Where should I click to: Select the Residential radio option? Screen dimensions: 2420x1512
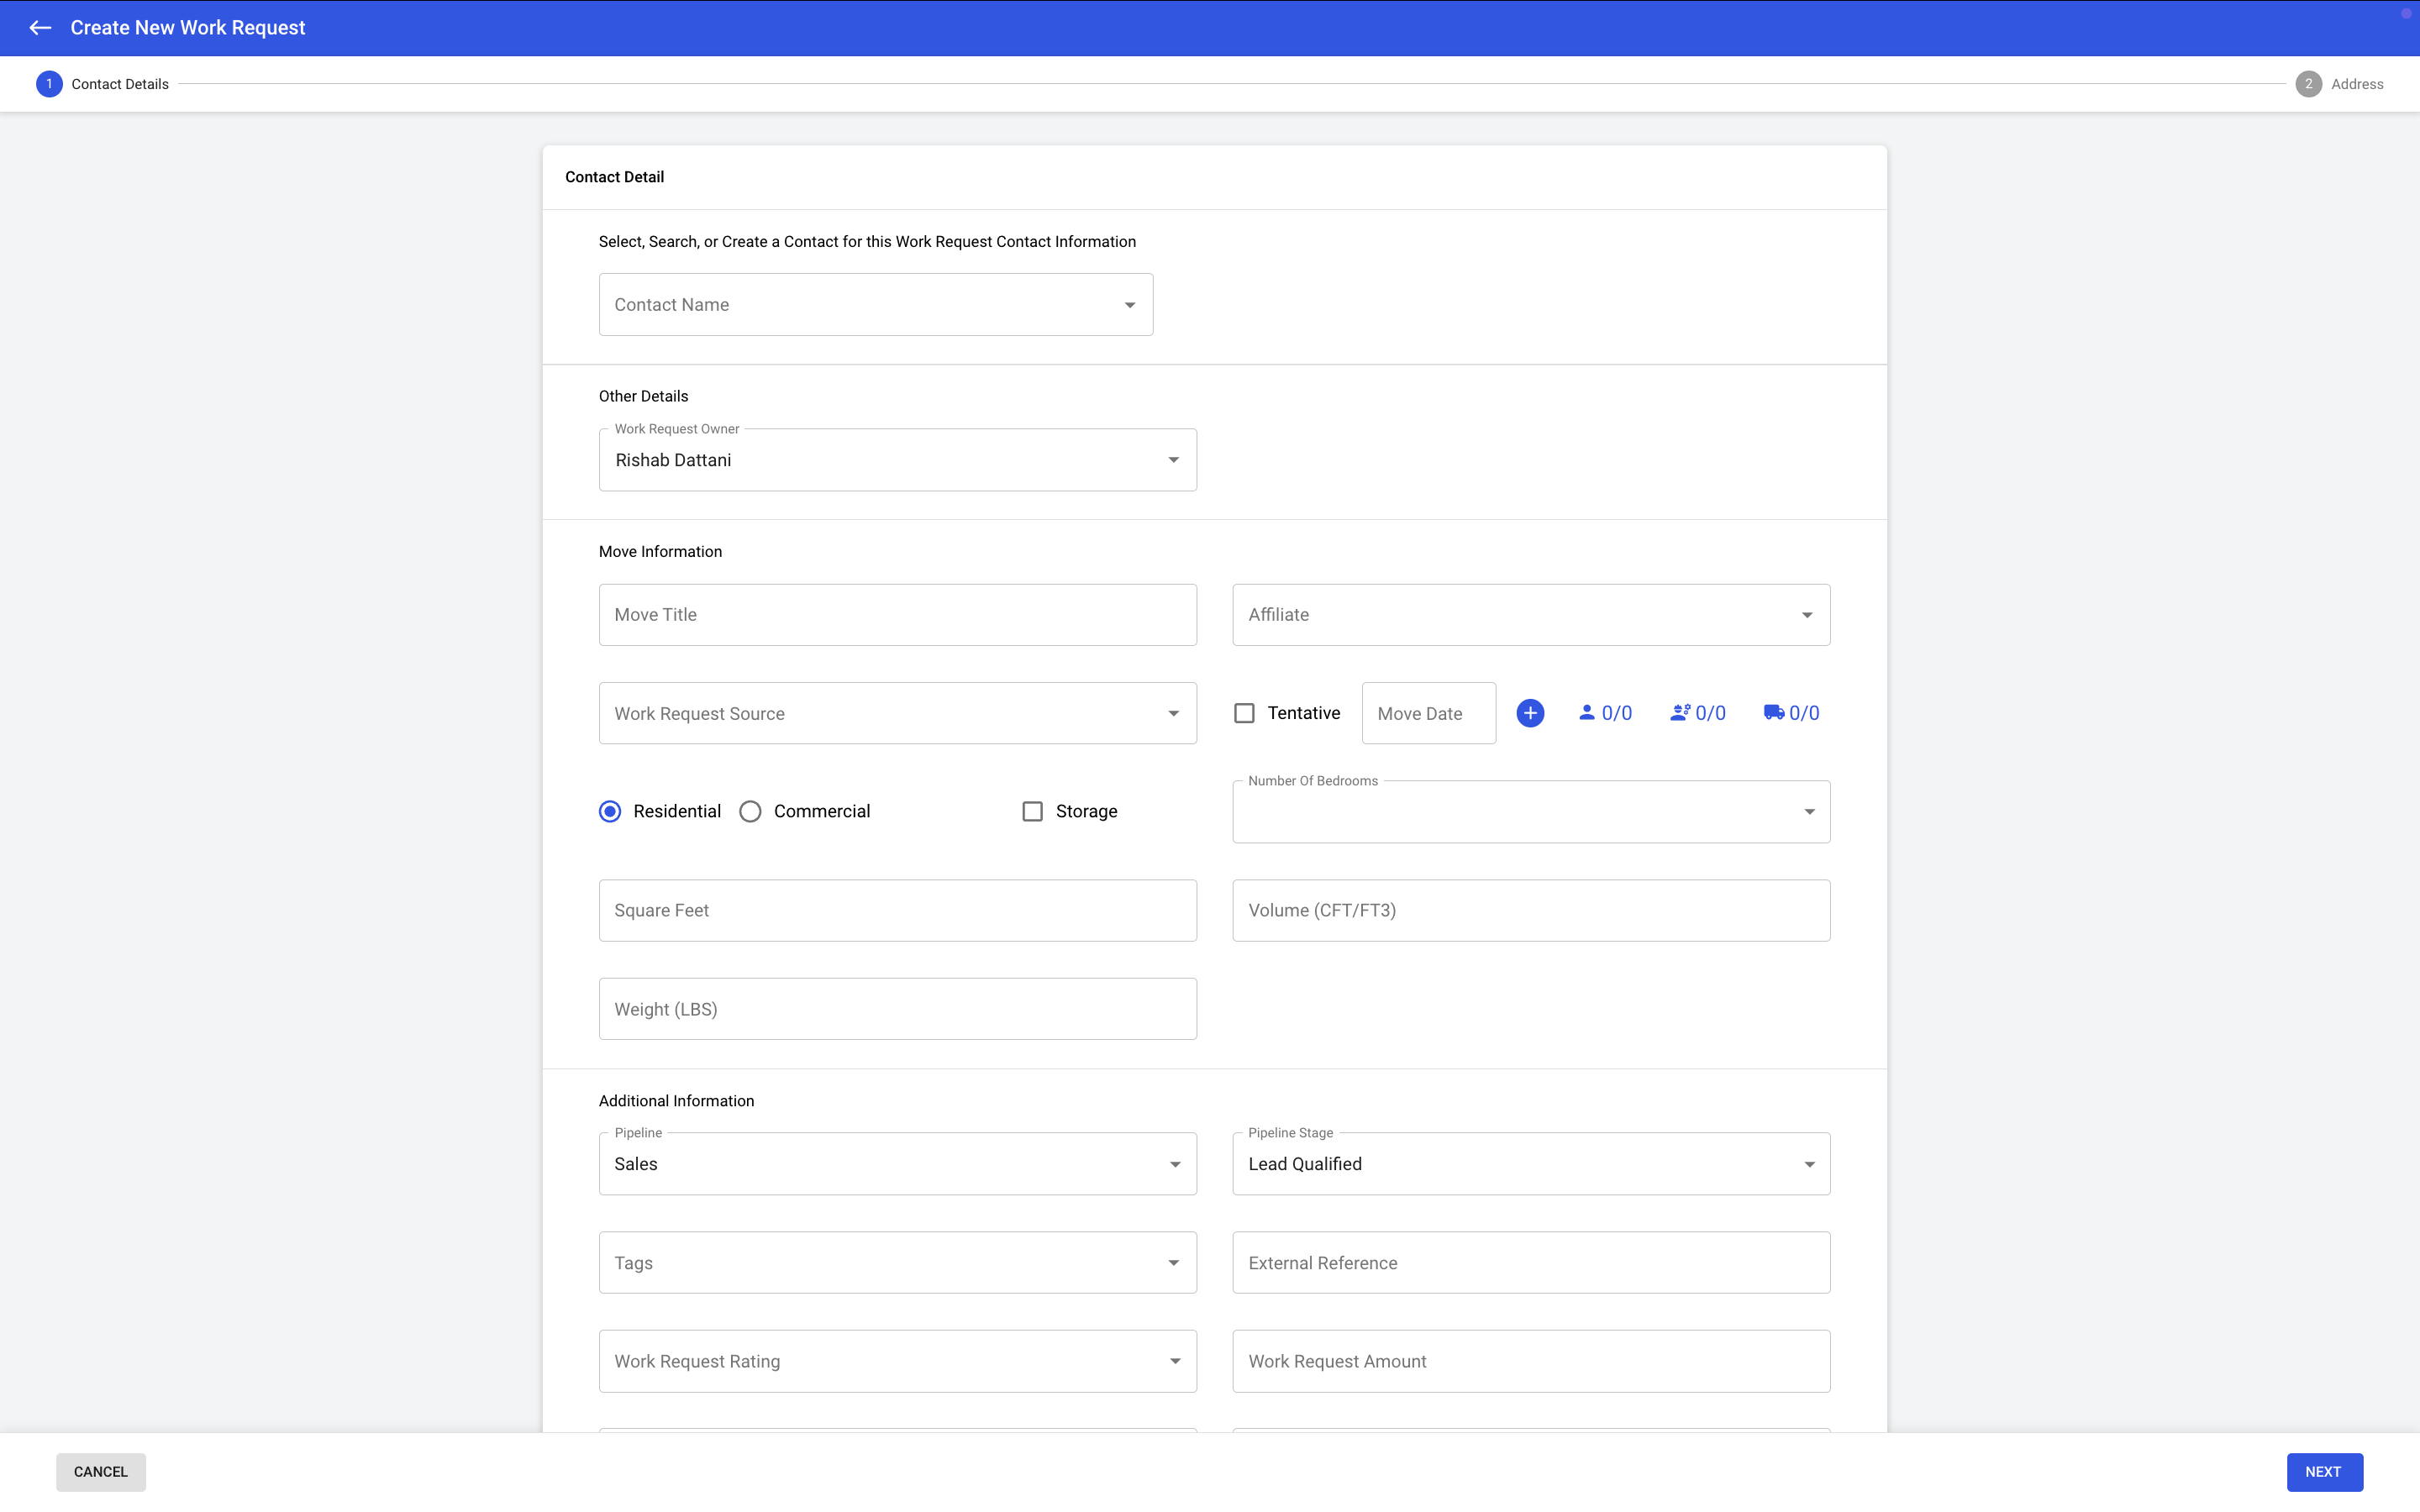[x=610, y=811]
